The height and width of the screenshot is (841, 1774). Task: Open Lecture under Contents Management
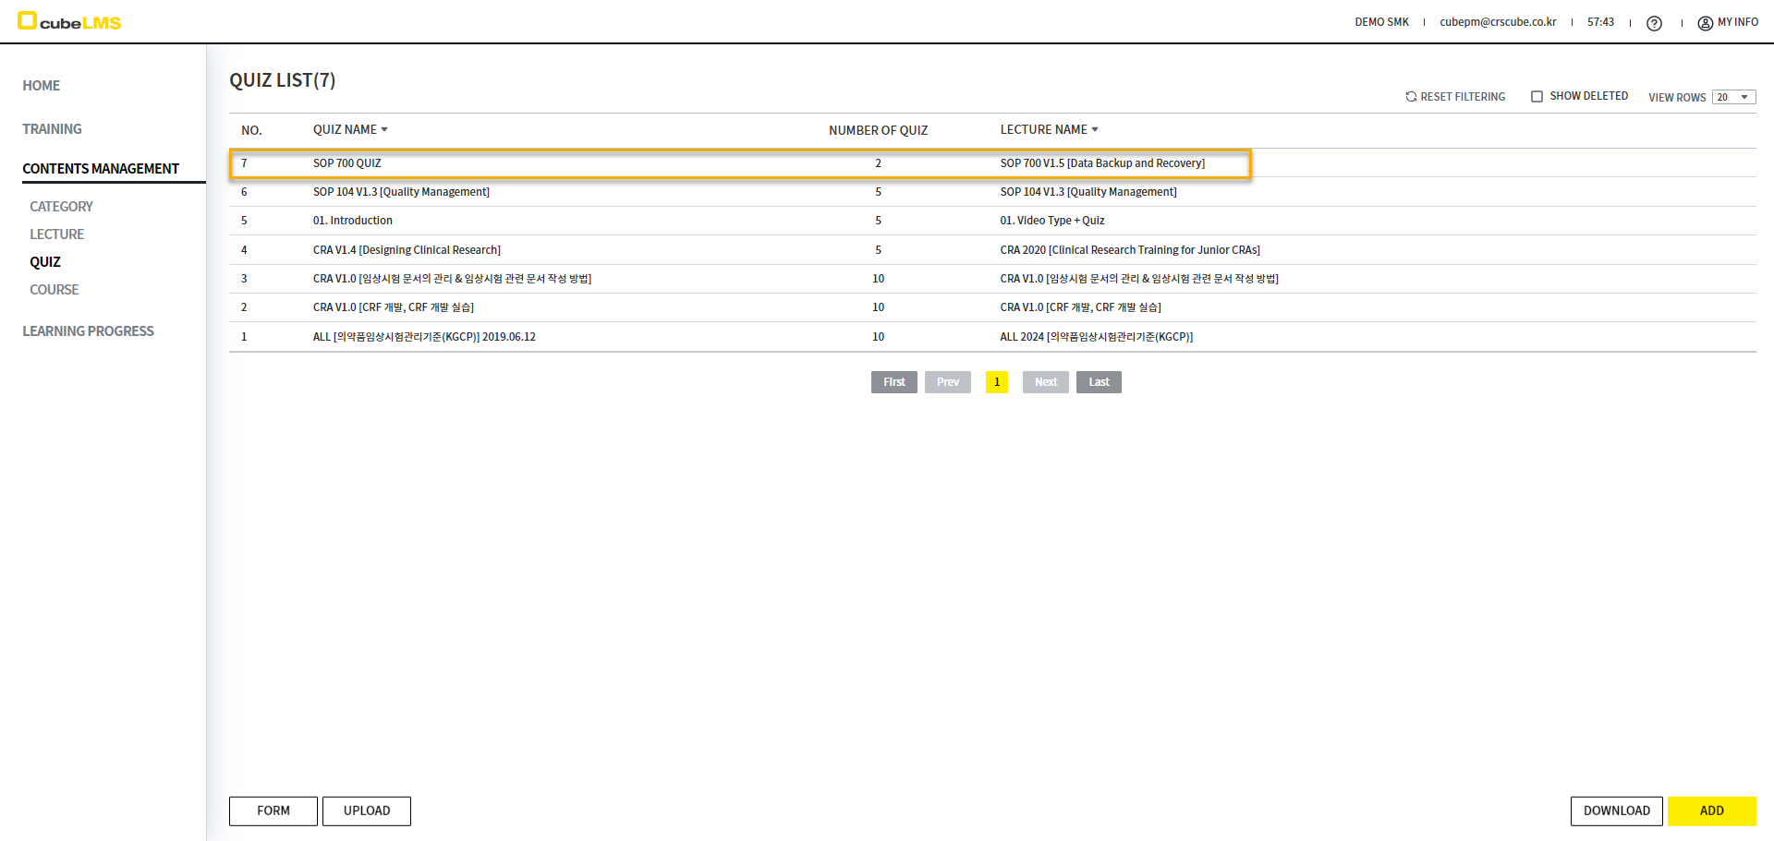pos(56,234)
